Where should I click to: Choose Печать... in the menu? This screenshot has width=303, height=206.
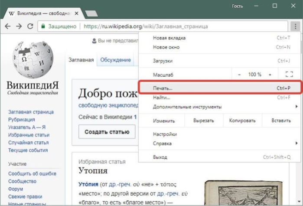[x=220, y=88]
